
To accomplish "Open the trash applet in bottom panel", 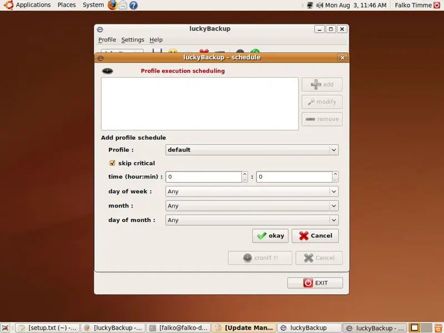I will [x=438, y=327].
